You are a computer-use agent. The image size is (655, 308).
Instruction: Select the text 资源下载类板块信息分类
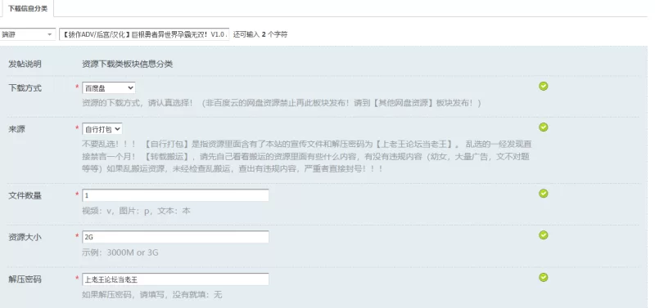pos(128,65)
